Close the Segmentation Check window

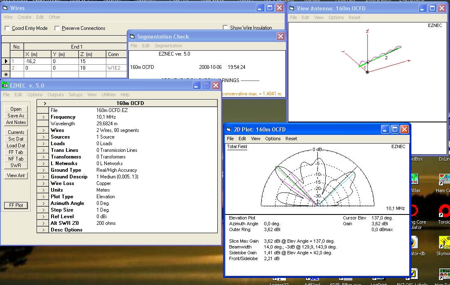[280, 37]
